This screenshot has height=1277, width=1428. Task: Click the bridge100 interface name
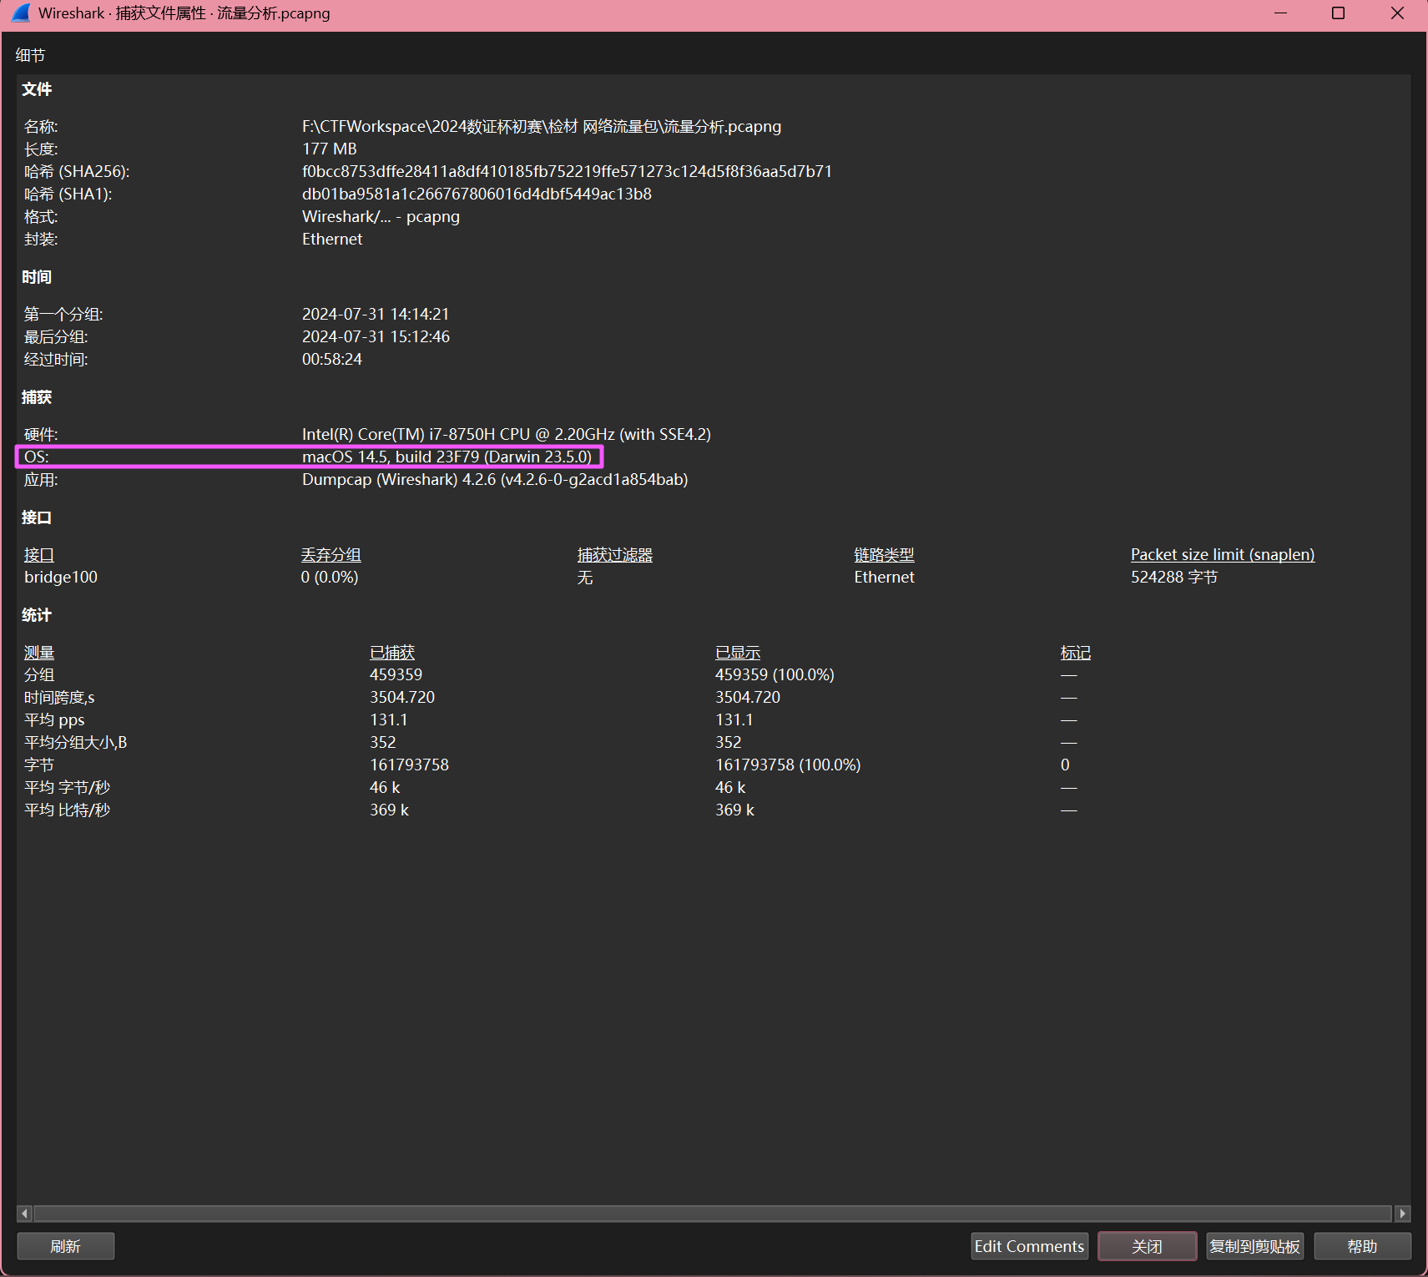coord(61,577)
